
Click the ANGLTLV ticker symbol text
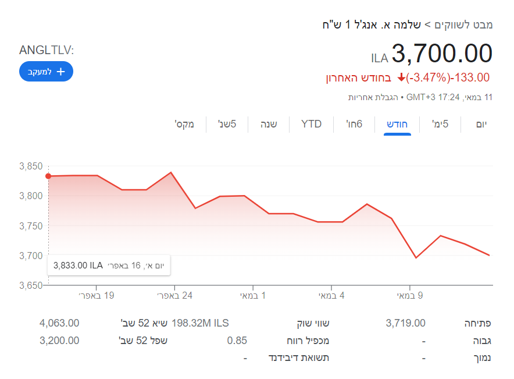[x=47, y=50]
